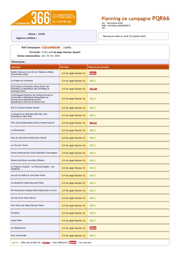The width and height of the screenshot is (181, 257).
Task: Select the title "Planning de campagne PQR66"
Action: [135, 19]
